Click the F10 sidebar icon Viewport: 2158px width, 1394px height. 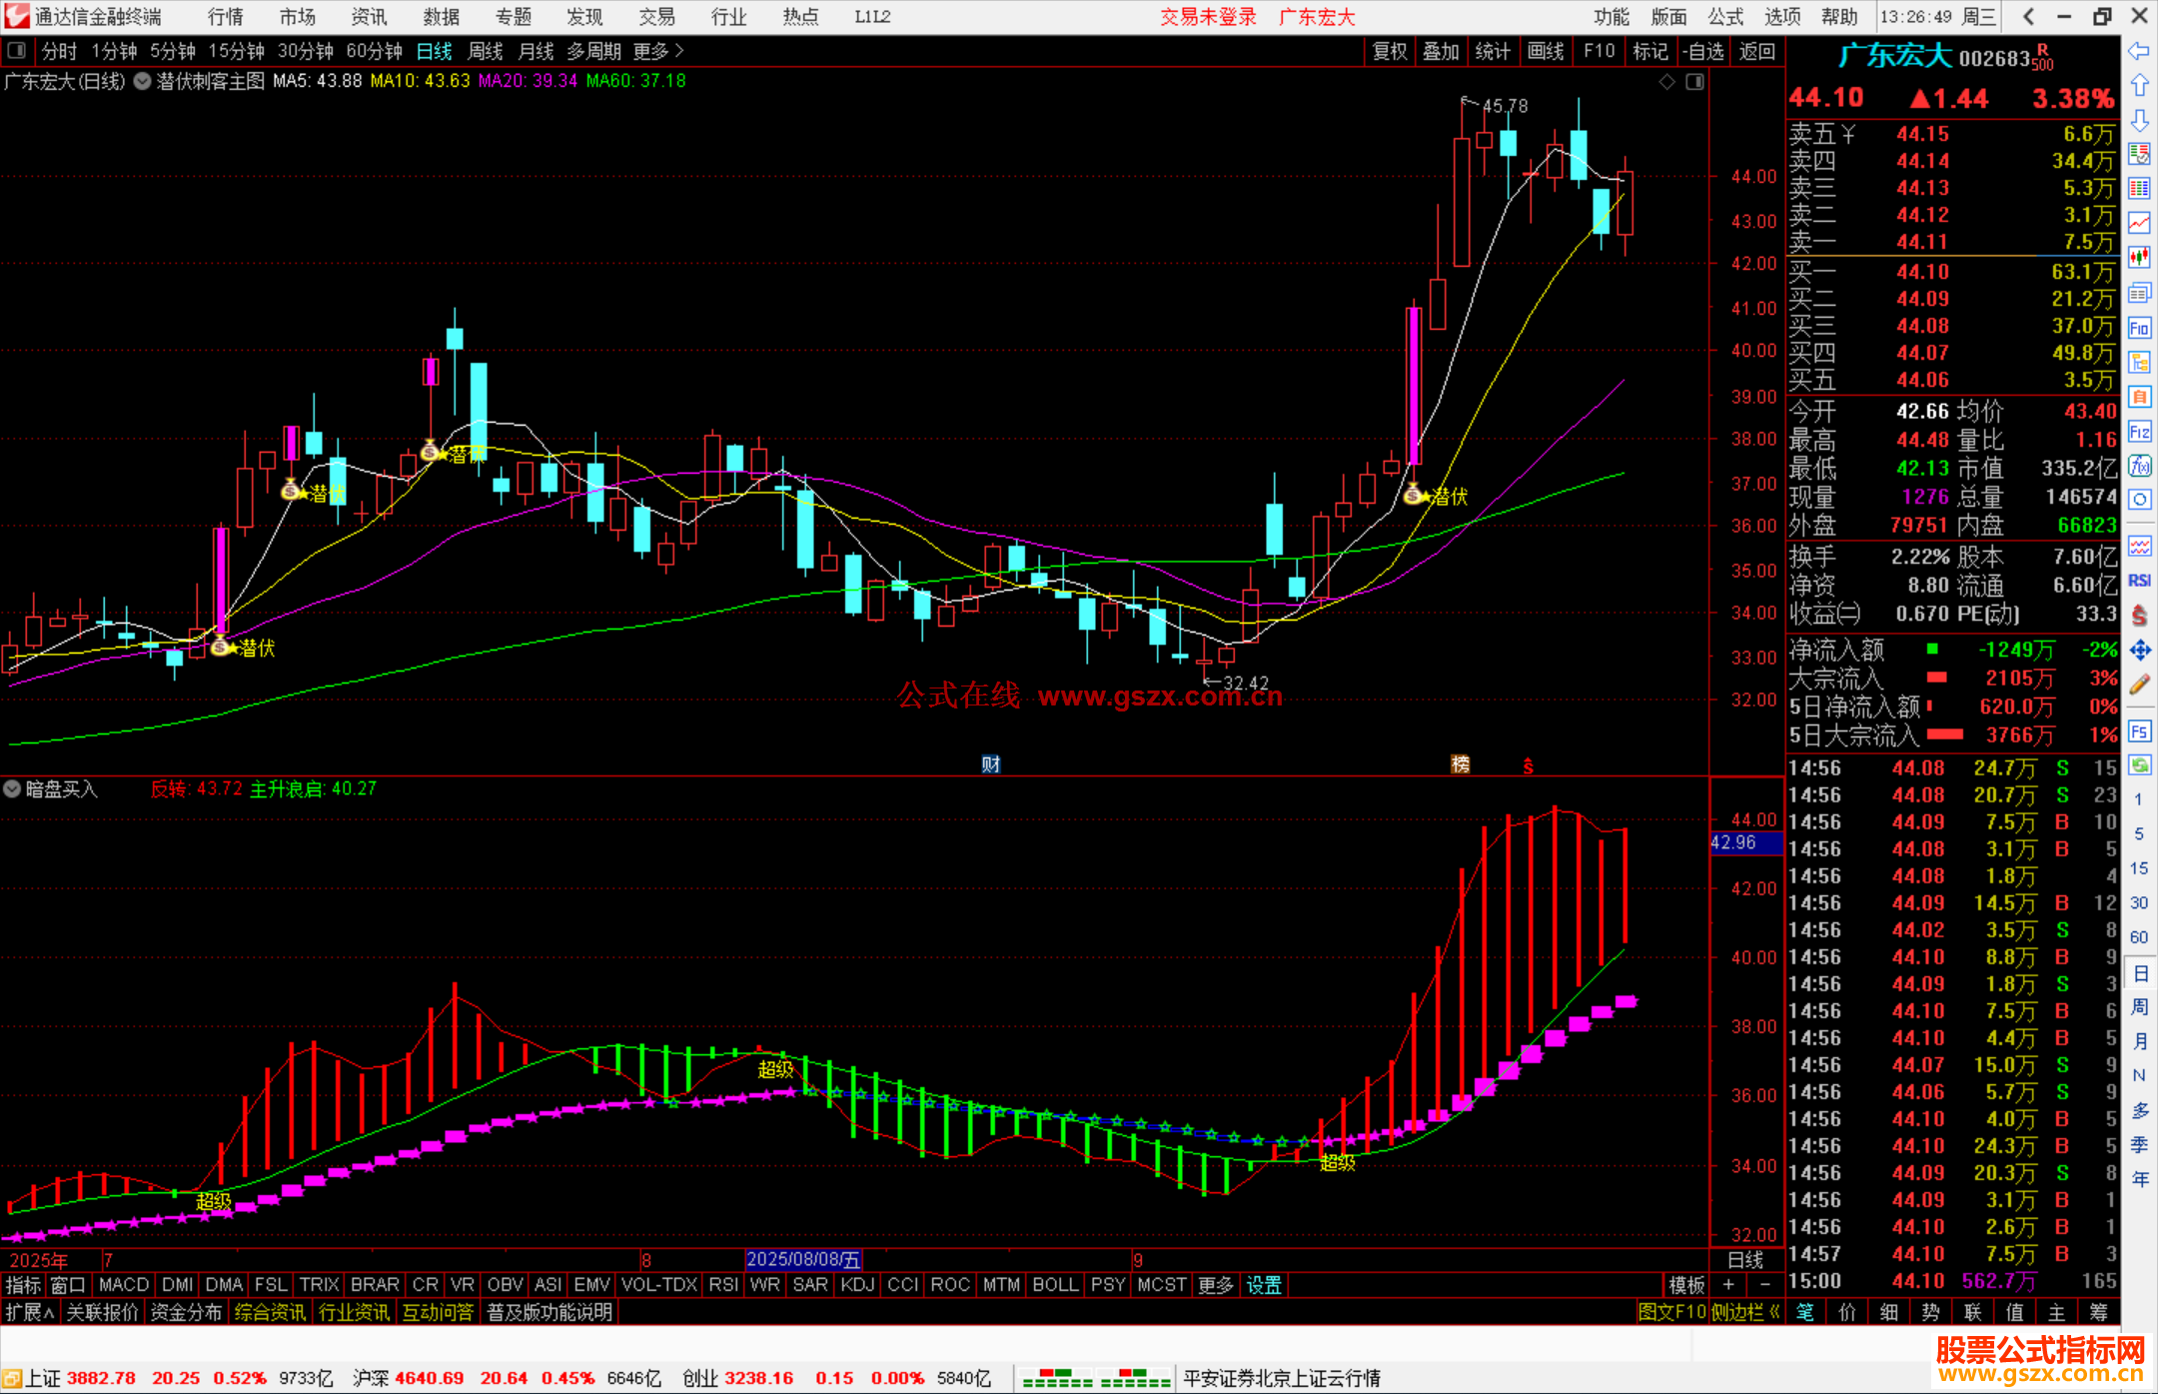(2139, 328)
